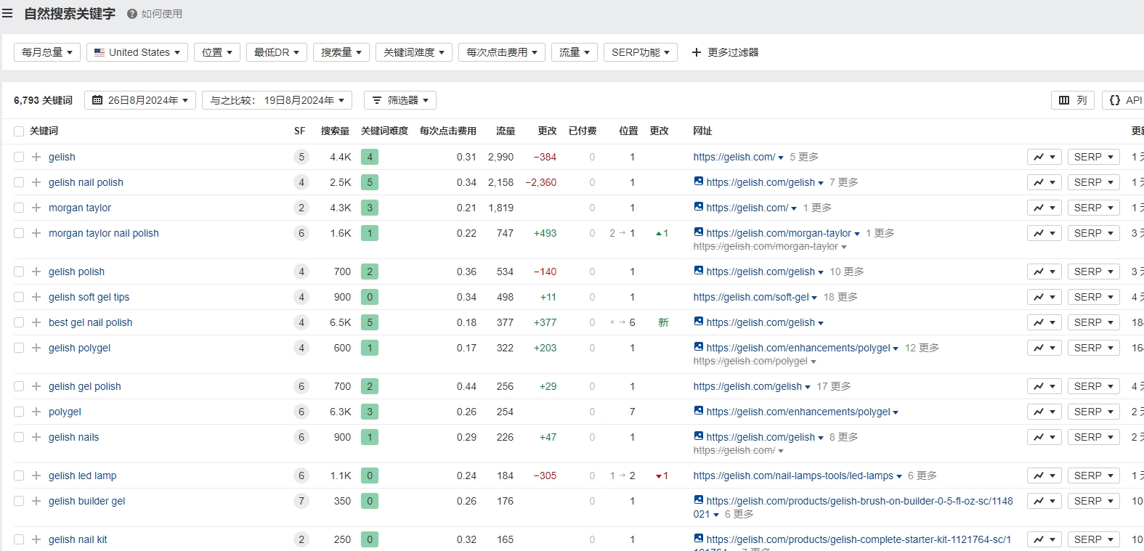Click calendar icon in date selector
1144x551 pixels.
coord(97,100)
